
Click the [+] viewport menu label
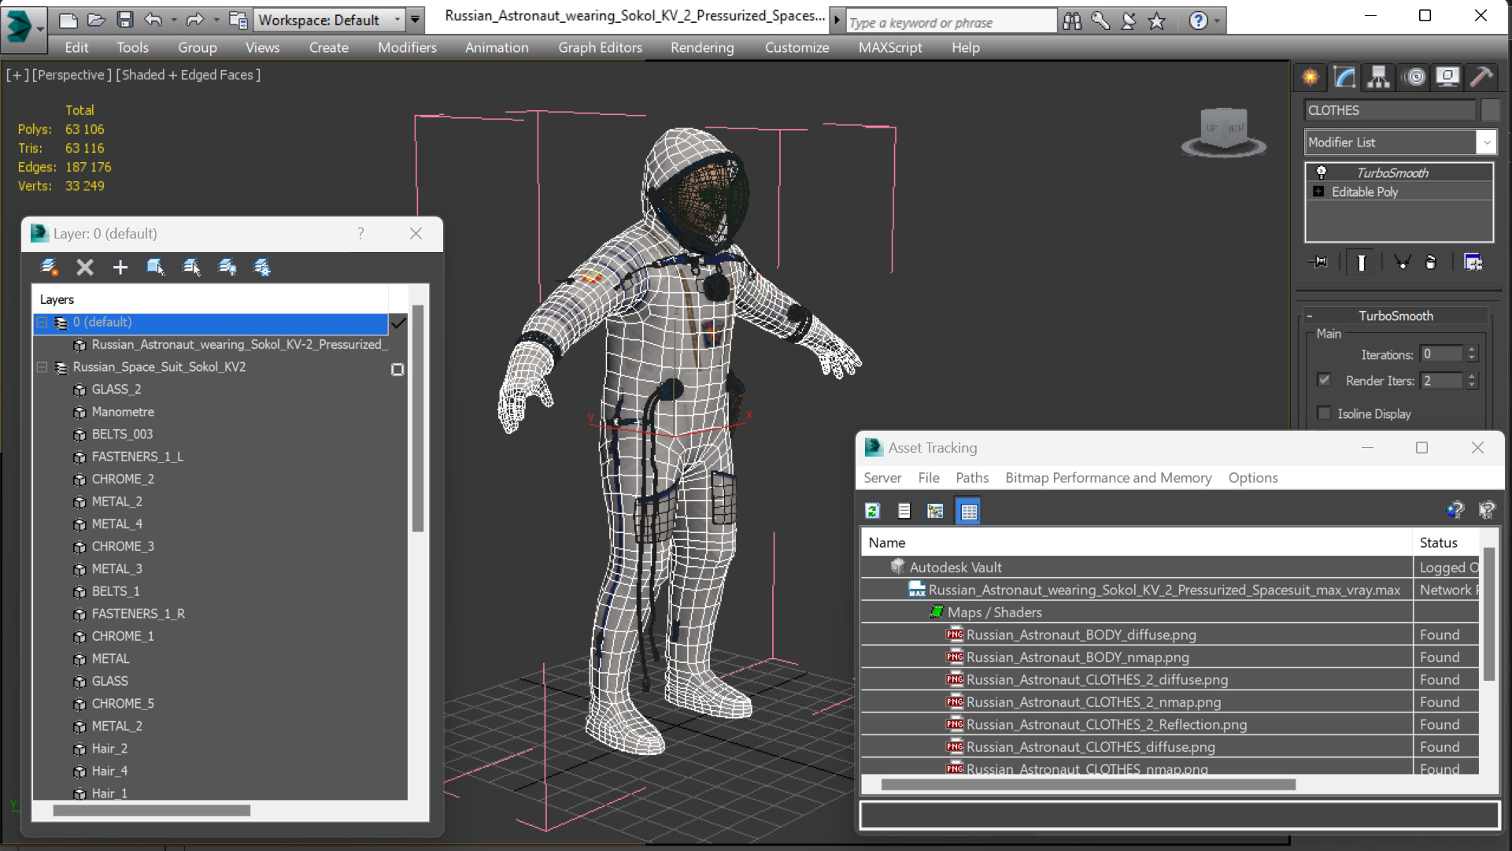pyautogui.click(x=17, y=75)
